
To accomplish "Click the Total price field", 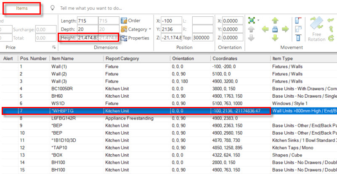I will [46, 38].
